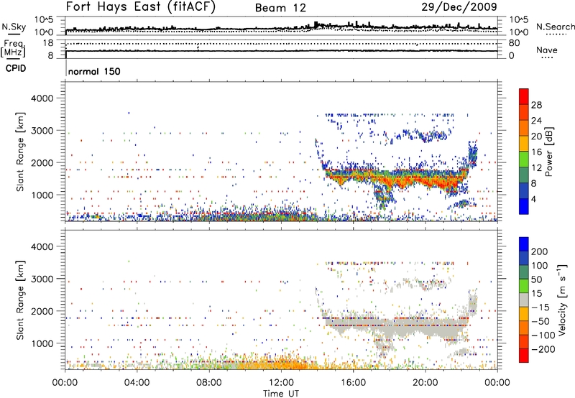Viewport: 575px width, 398px height.
Task: Click the '4000' tick of the power panel
Action: click(x=42, y=98)
